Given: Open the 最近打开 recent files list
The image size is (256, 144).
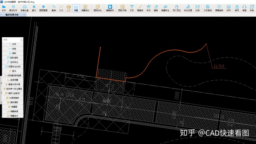Looking at the screenshot, I should (x=13, y=8).
